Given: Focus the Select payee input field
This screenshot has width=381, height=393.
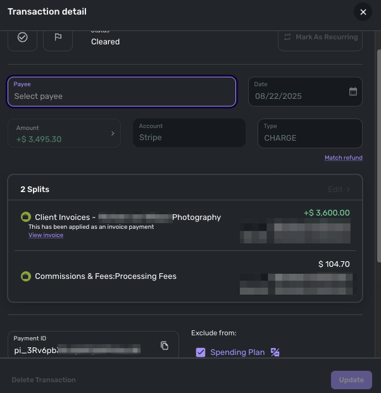Looking at the screenshot, I should (122, 92).
